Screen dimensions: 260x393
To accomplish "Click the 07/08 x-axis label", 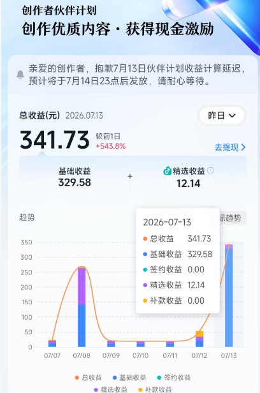I will click(82, 355).
